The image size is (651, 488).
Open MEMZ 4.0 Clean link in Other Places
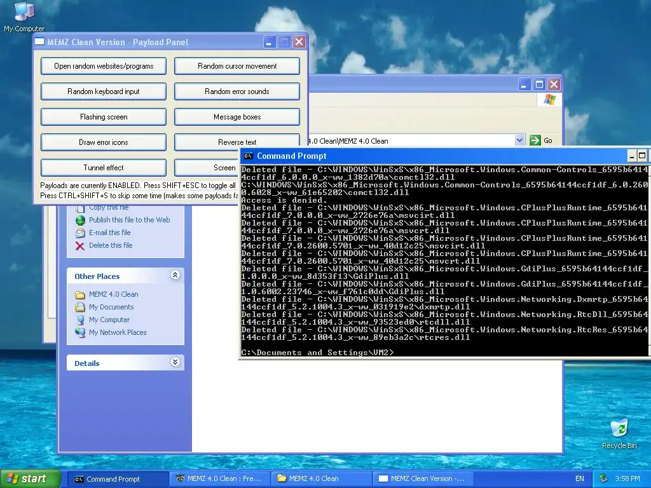(113, 294)
